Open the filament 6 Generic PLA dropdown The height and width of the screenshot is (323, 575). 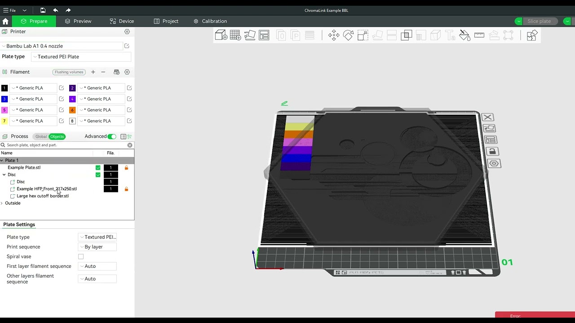pos(101,110)
